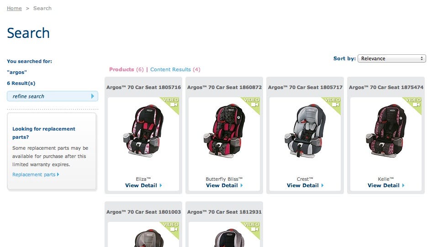Select the Products (6) tab
Image resolution: width=438 pixels, height=247 pixels.
[126, 69]
